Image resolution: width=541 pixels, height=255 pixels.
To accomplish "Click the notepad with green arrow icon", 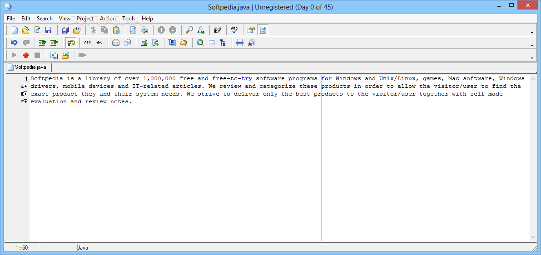I will click(156, 43).
